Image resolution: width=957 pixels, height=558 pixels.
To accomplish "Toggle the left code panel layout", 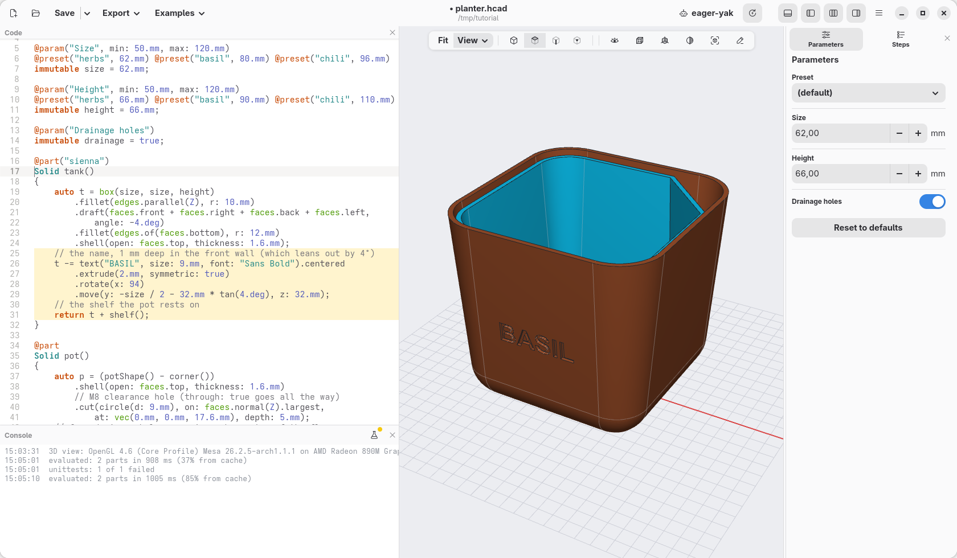I will click(811, 13).
